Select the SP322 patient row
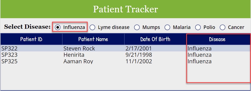This screenshot has width=251, height=91. point(125,48)
